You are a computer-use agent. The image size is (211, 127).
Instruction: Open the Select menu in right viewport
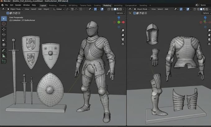tap(160, 9)
